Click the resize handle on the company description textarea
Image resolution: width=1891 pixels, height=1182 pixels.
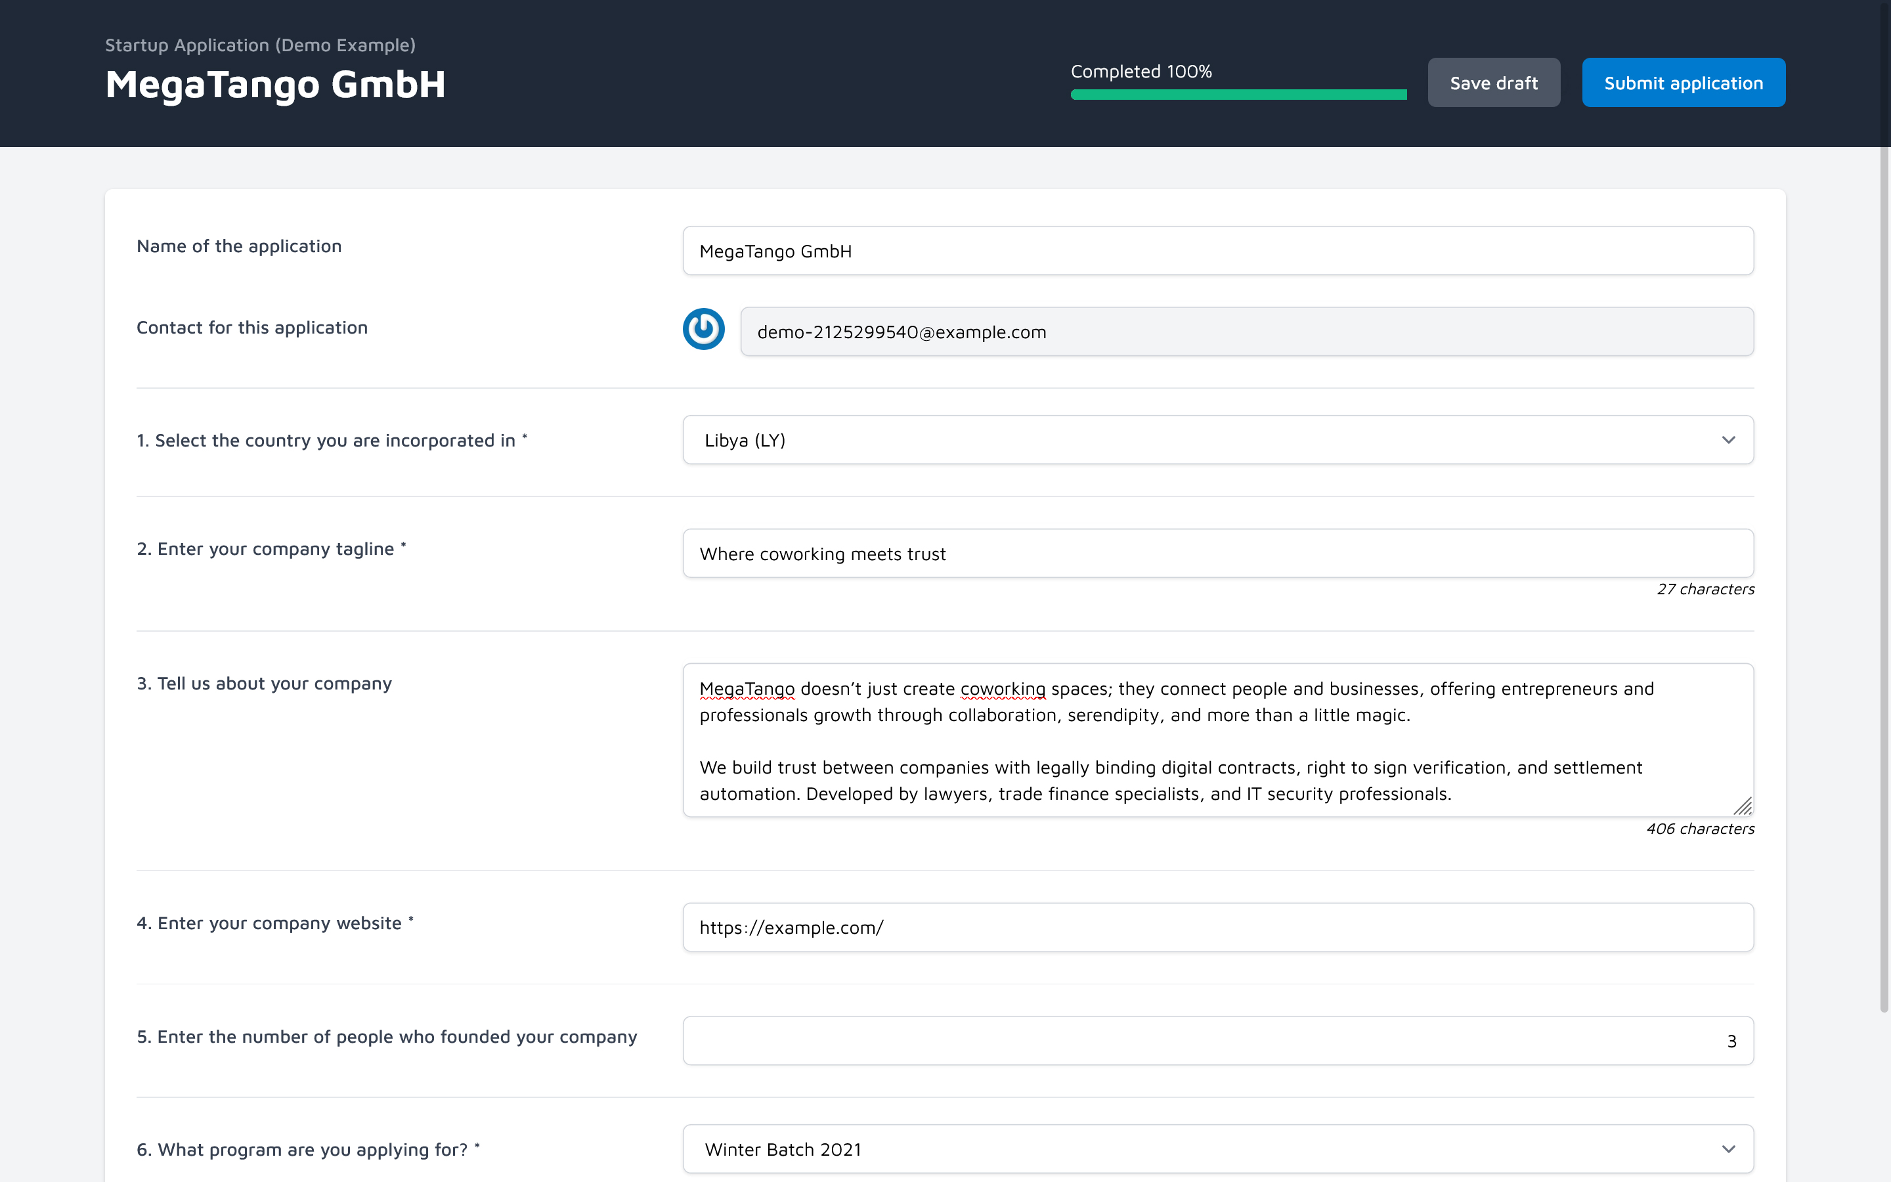click(1744, 806)
